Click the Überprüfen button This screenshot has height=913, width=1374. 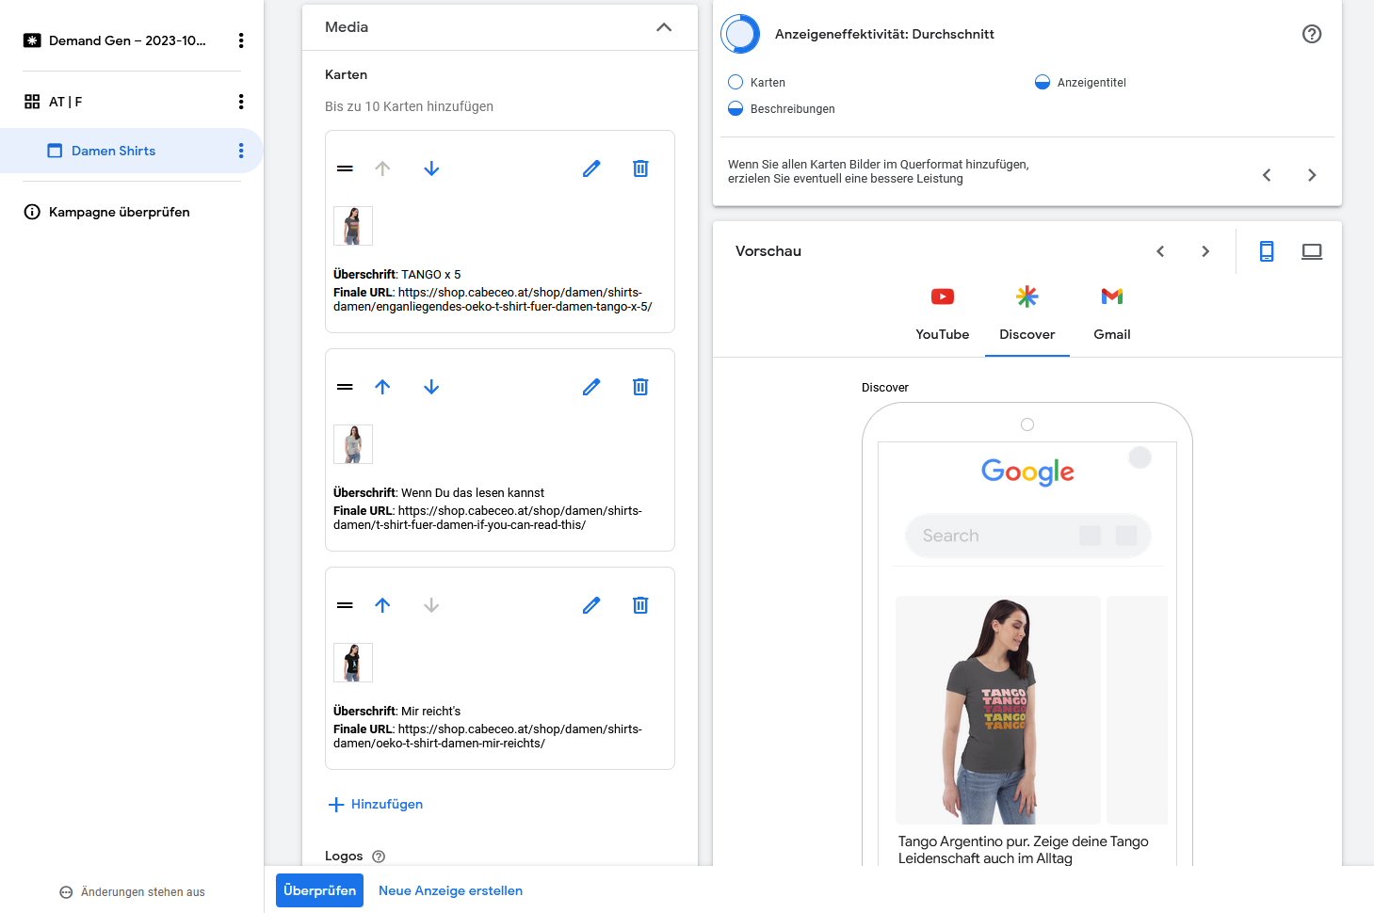click(319, 890)
